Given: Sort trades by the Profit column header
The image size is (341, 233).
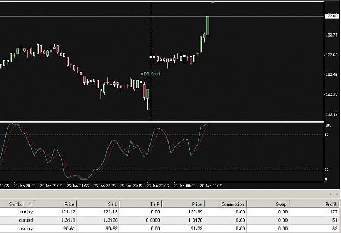Looking at the screenshot, I should [x=314, y=204].
